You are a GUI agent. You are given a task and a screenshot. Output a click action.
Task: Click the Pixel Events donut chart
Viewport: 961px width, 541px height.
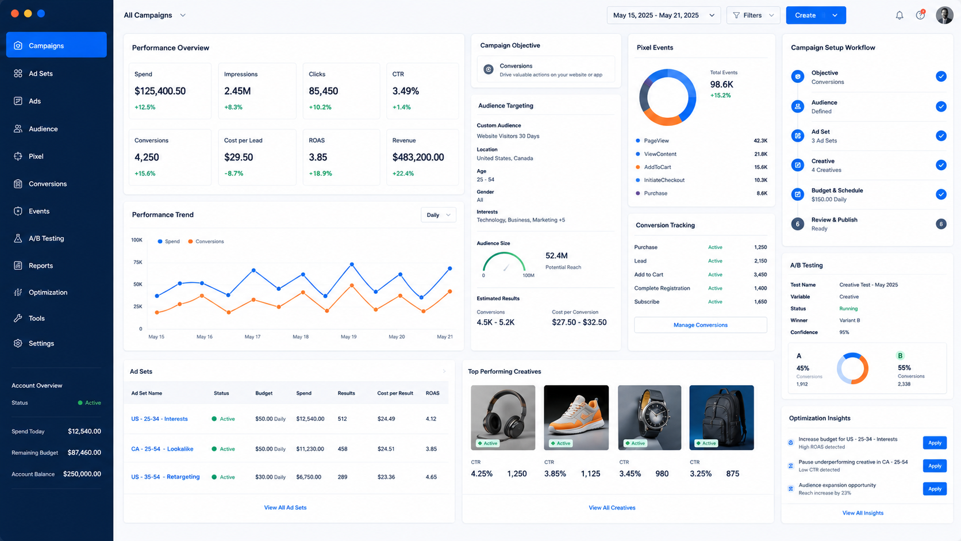[667, 97]
